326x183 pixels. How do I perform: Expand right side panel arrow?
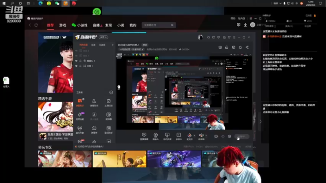tap(260, 122)
